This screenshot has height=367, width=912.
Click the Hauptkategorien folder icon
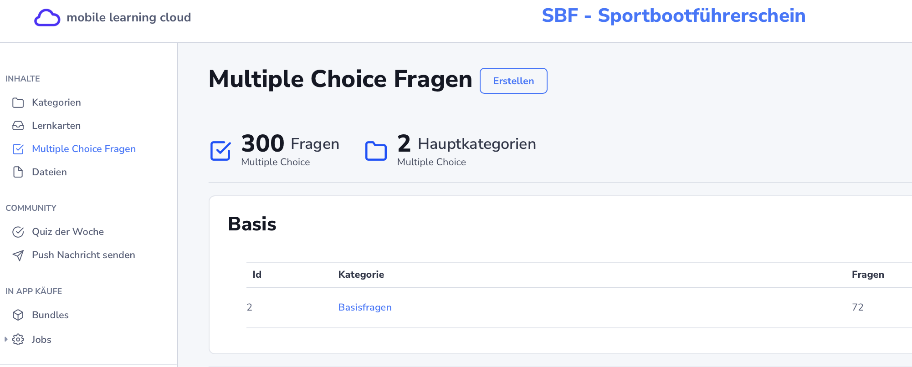coord(376,151)
